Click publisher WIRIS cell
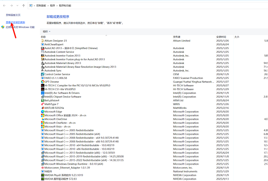This screenshot has height=181, width=268. [x=176, y=104]
